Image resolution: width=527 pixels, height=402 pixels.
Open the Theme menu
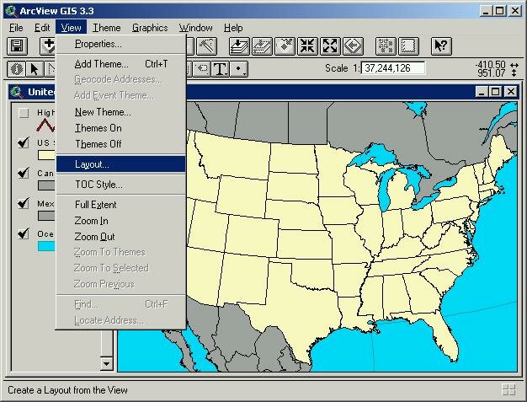point(107,28)
